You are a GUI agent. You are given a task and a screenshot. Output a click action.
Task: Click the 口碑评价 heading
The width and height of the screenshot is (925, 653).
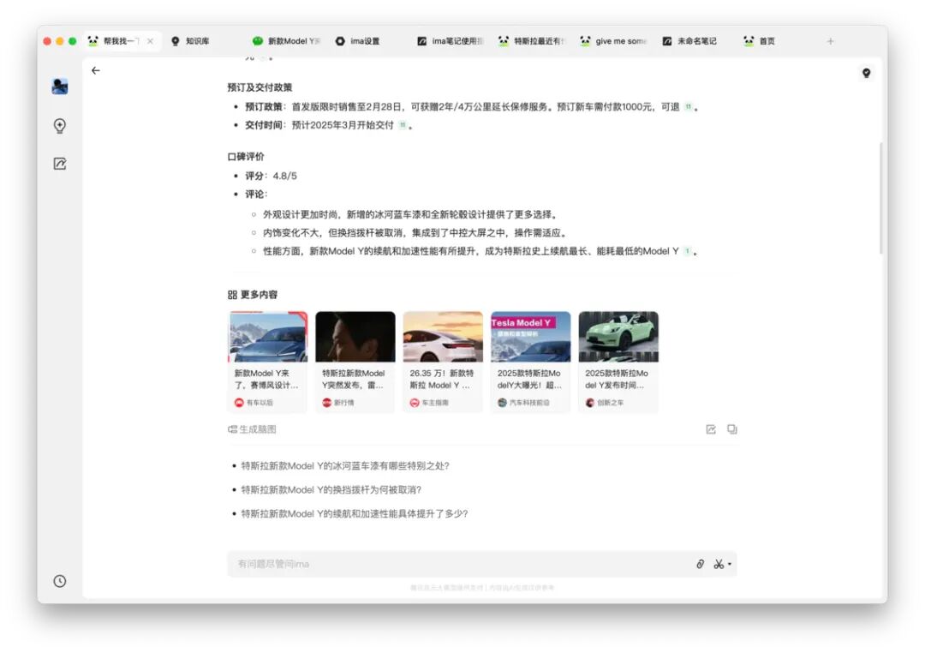[246, 157]
